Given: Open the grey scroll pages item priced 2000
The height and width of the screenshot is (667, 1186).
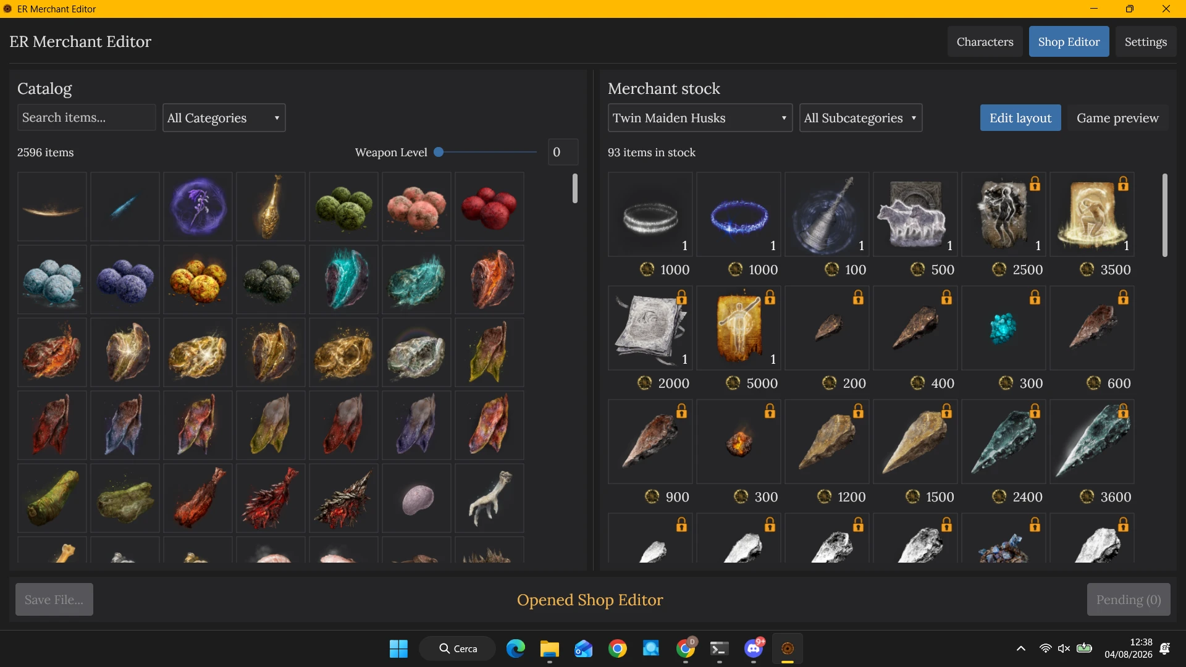Looking at the screenshot, I should pyautogui.click(x=650, y=327).
